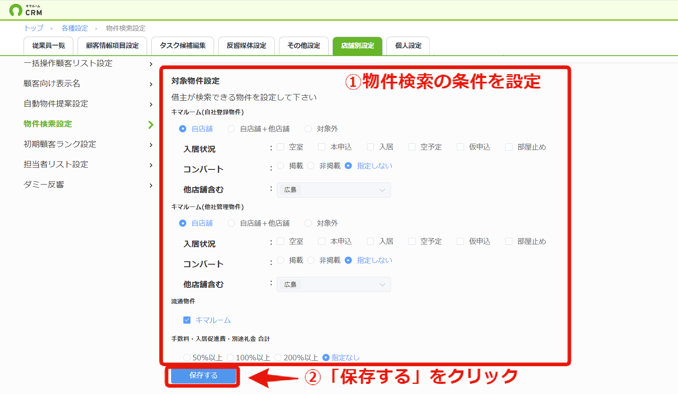The height and width of the screenshot is (394, 678).
Task: Select 対象外 radio under 他社管理物件
Action: pyautogui.click(x=308, y=223)
